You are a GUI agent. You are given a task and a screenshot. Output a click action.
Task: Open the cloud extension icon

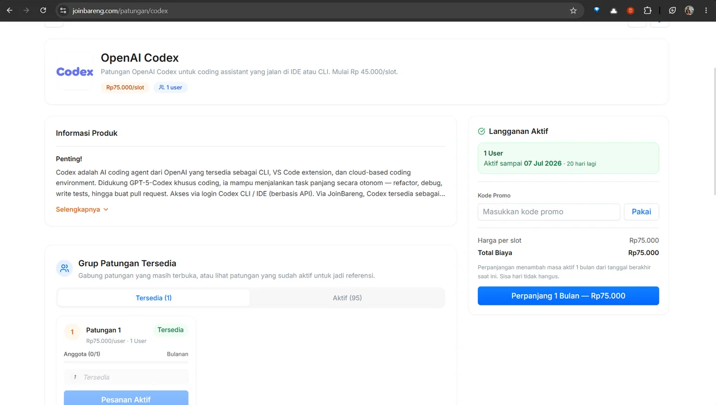[x=614, y=11]
